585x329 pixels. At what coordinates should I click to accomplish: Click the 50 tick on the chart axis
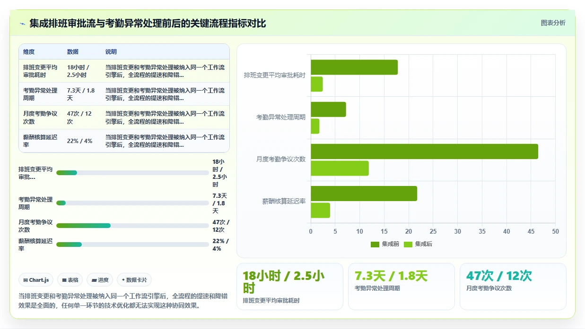coord(555,231)
